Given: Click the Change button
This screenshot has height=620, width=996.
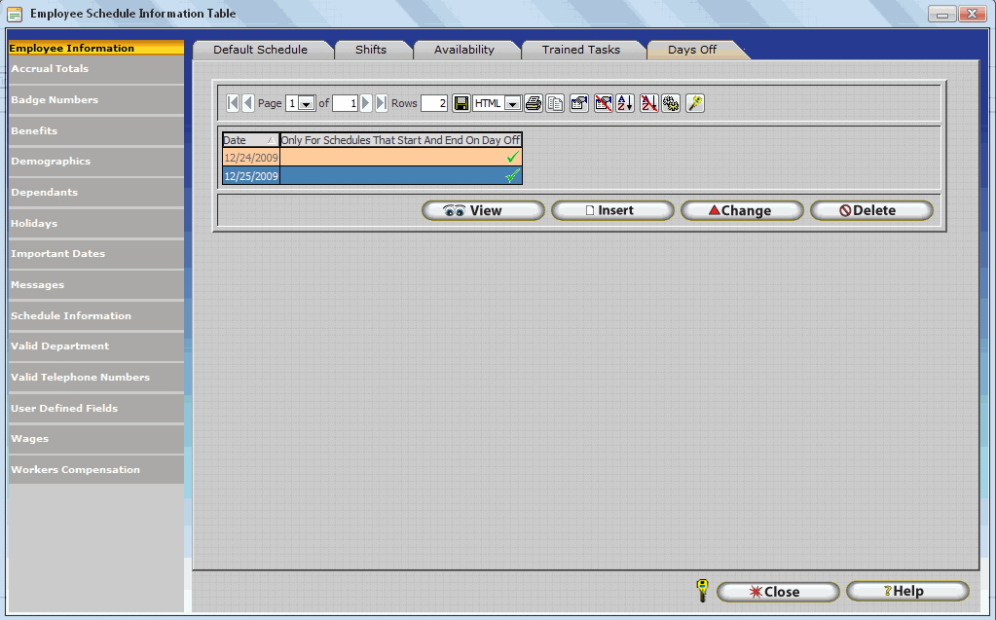Looking at the screenshot, I should point(742,210).
